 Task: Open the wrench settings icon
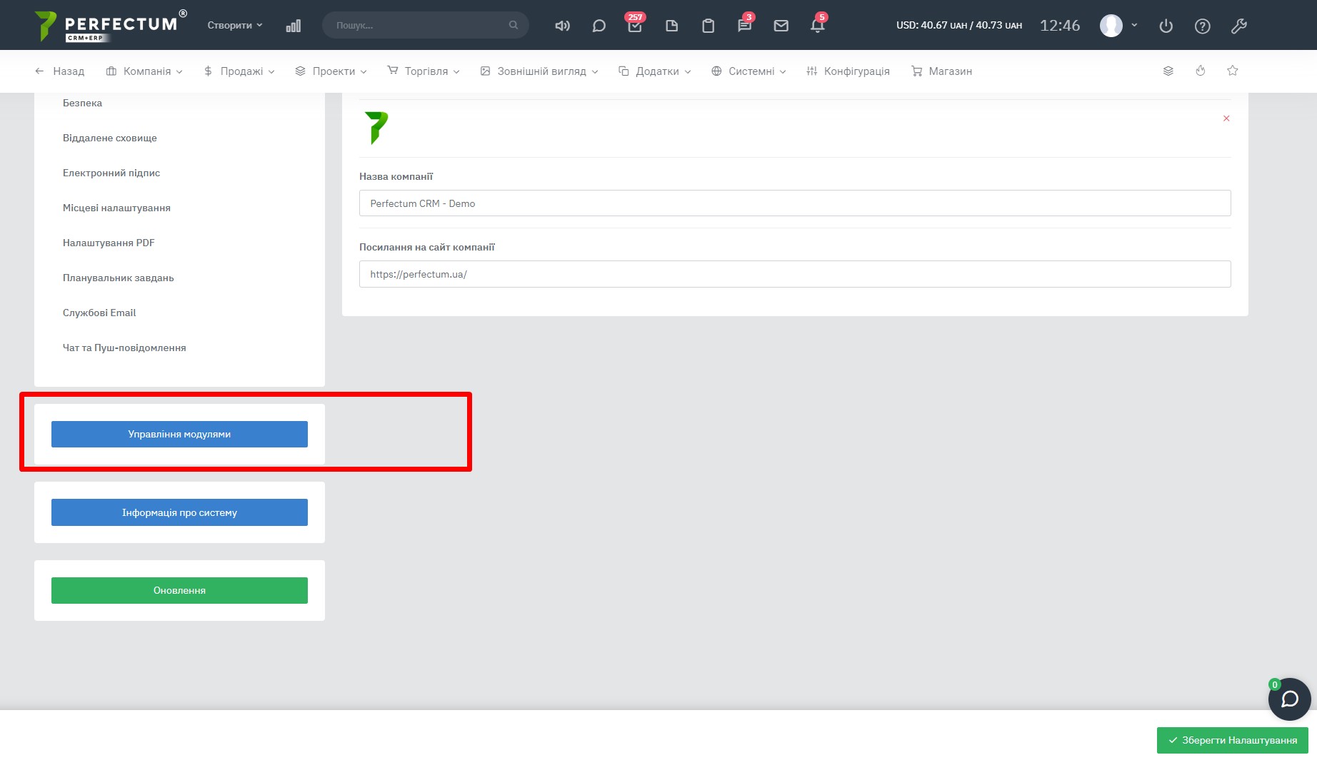pyautogui.click(x=1238, y=26)
